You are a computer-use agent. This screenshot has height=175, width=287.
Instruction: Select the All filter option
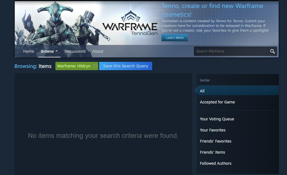[x=237, y=90]
